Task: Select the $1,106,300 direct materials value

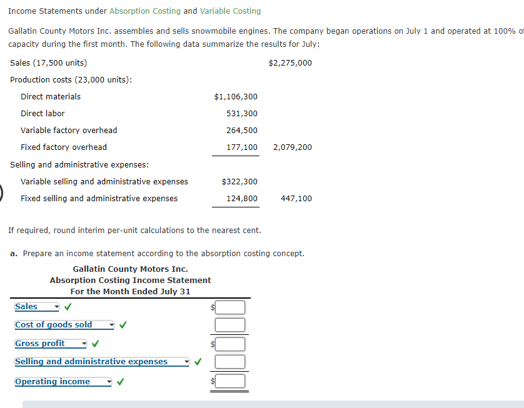Action: click(236, 96)
